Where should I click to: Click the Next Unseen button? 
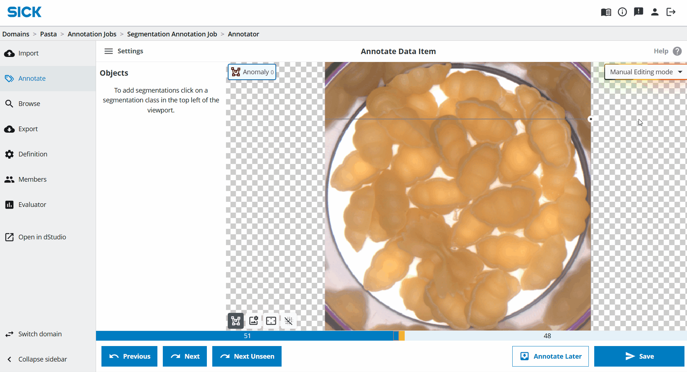[x=247, y=356]
